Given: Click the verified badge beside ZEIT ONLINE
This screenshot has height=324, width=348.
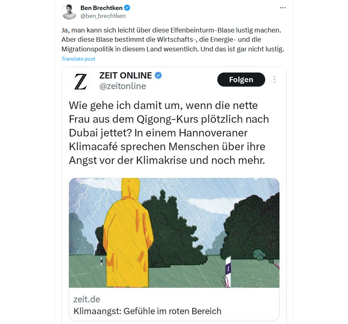Looking at the screenshot, I should pyautogui.click(x=158, y=76).
